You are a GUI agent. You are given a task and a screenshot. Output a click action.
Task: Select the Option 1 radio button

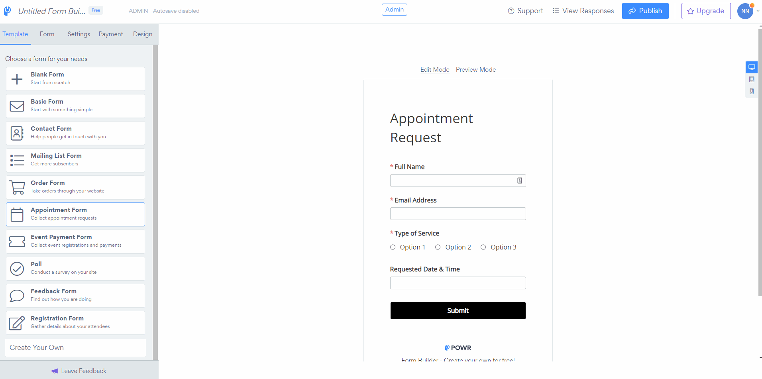393,247
